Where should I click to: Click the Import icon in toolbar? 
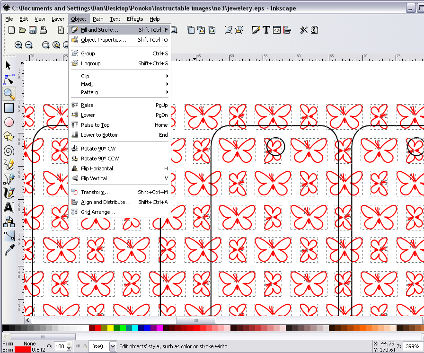tap(60, 30)
